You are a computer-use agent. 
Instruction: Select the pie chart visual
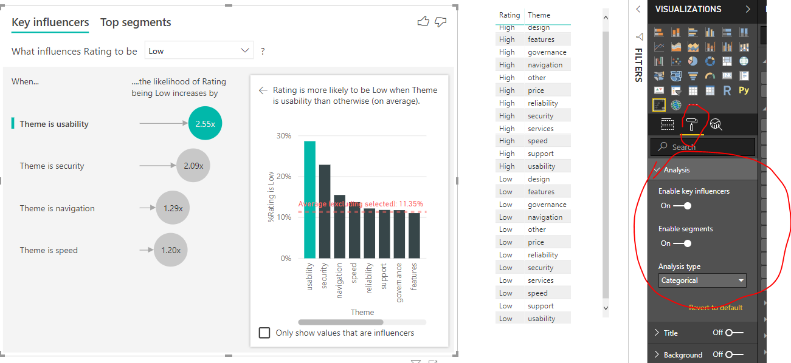coord(693,61)
